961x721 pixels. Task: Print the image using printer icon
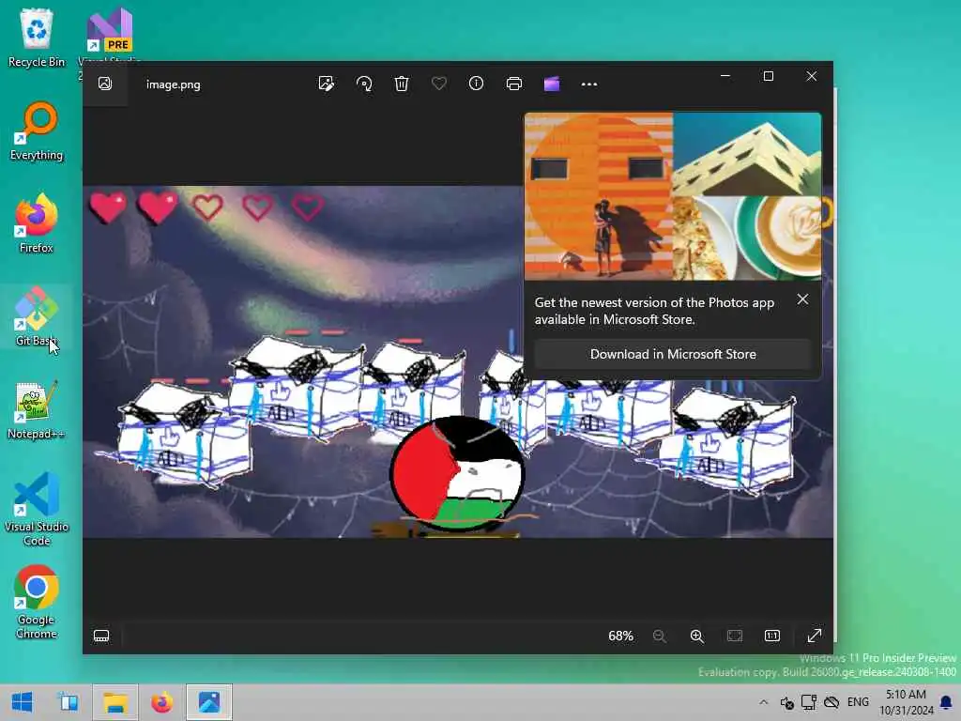tap(514, 84)
